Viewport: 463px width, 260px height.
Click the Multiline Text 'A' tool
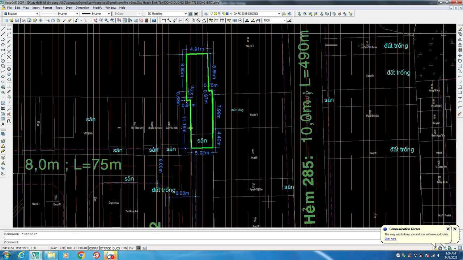click(3, 124)
